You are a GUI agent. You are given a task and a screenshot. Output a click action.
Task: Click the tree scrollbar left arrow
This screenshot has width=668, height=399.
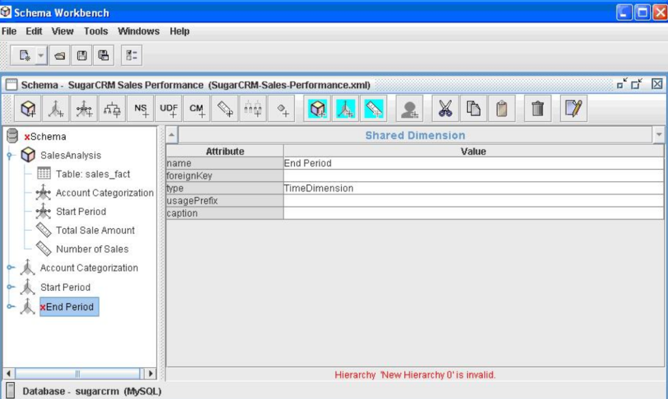click(x=8, y=374)
